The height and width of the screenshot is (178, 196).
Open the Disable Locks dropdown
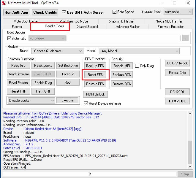coord(31,101)
